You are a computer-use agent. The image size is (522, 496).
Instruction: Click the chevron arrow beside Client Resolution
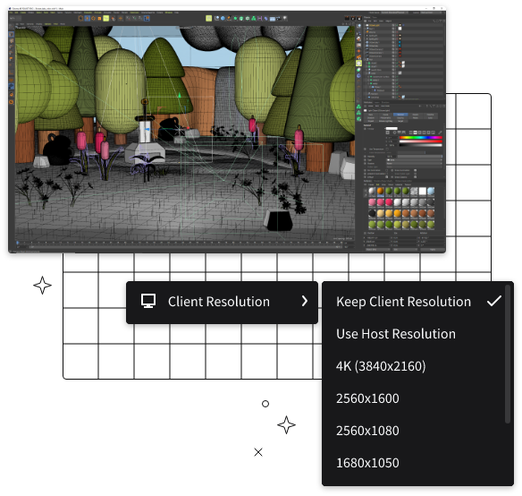click(x=304, y=301)
